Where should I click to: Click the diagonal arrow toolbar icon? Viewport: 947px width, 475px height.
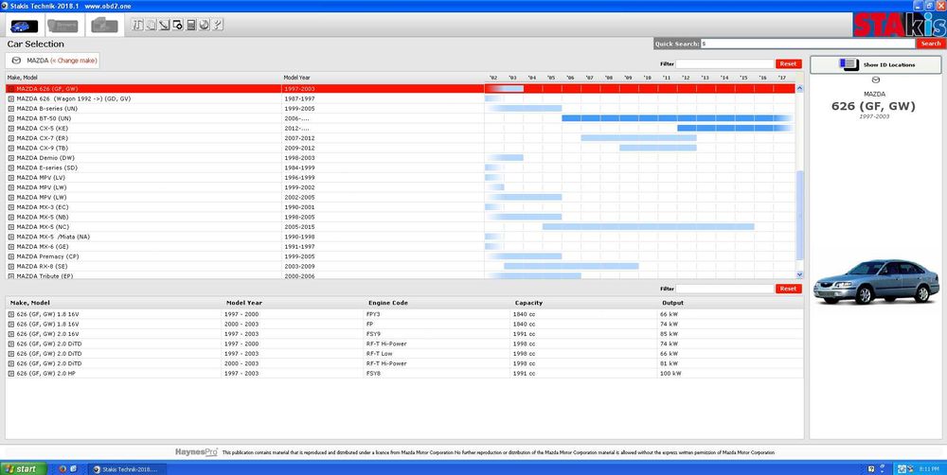[x=164, y=25]
